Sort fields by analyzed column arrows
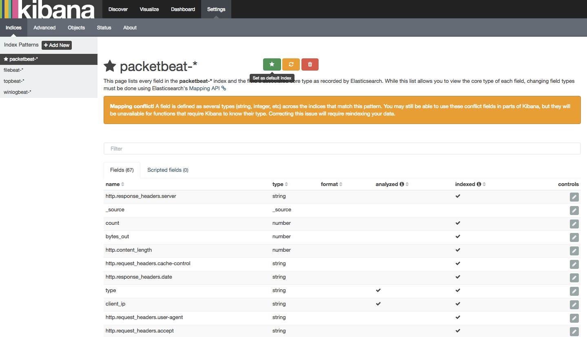 407,184
